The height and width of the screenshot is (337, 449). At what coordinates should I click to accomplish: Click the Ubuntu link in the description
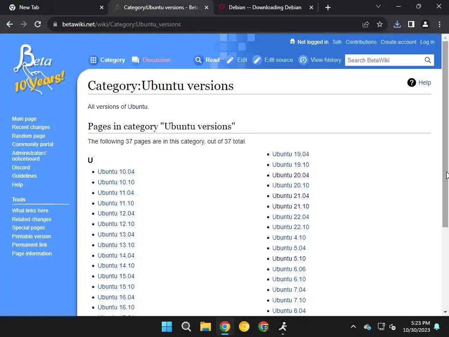pyautogui.click(x=137, y=107)
